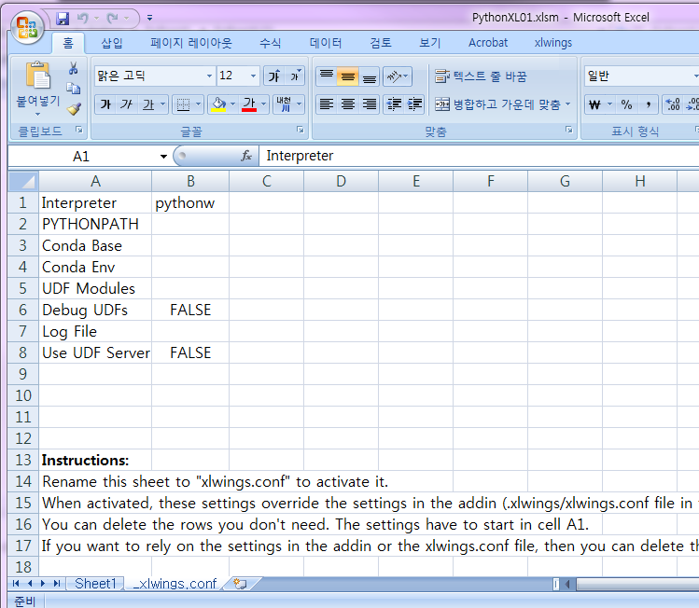The width and height of the screenshot is (699, 608).
Task: Open the 페이지 레이아웃 tab
Action: (x=190, y=43)
